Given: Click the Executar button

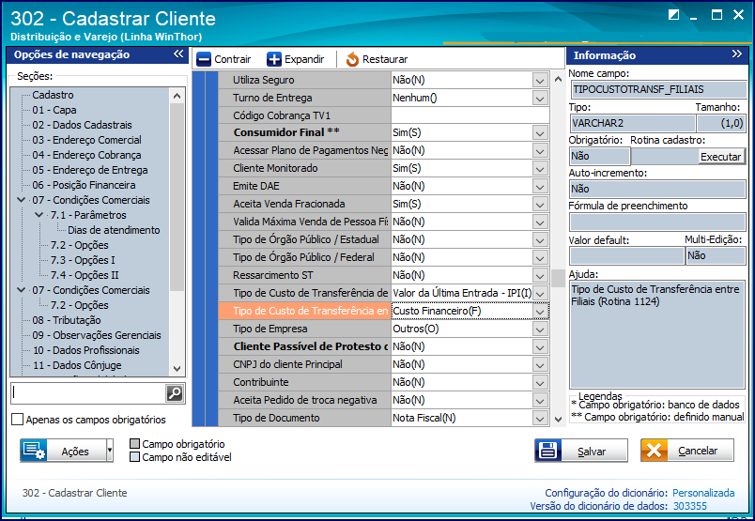Looking at the screenshot, I should point(720,157).
